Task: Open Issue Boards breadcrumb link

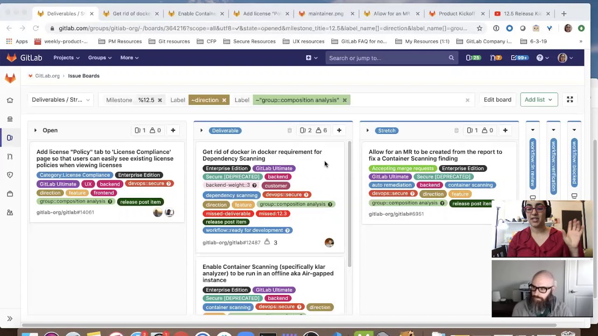Action: click(84, 76)
